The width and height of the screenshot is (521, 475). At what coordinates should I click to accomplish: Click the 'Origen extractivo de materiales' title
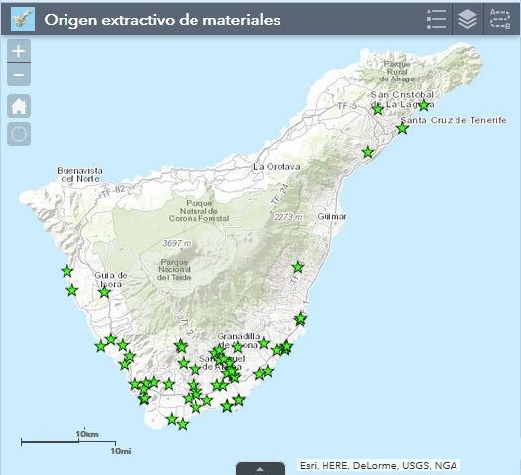tap(162, 20)
